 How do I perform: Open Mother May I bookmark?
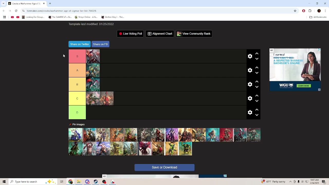(113, 17)
